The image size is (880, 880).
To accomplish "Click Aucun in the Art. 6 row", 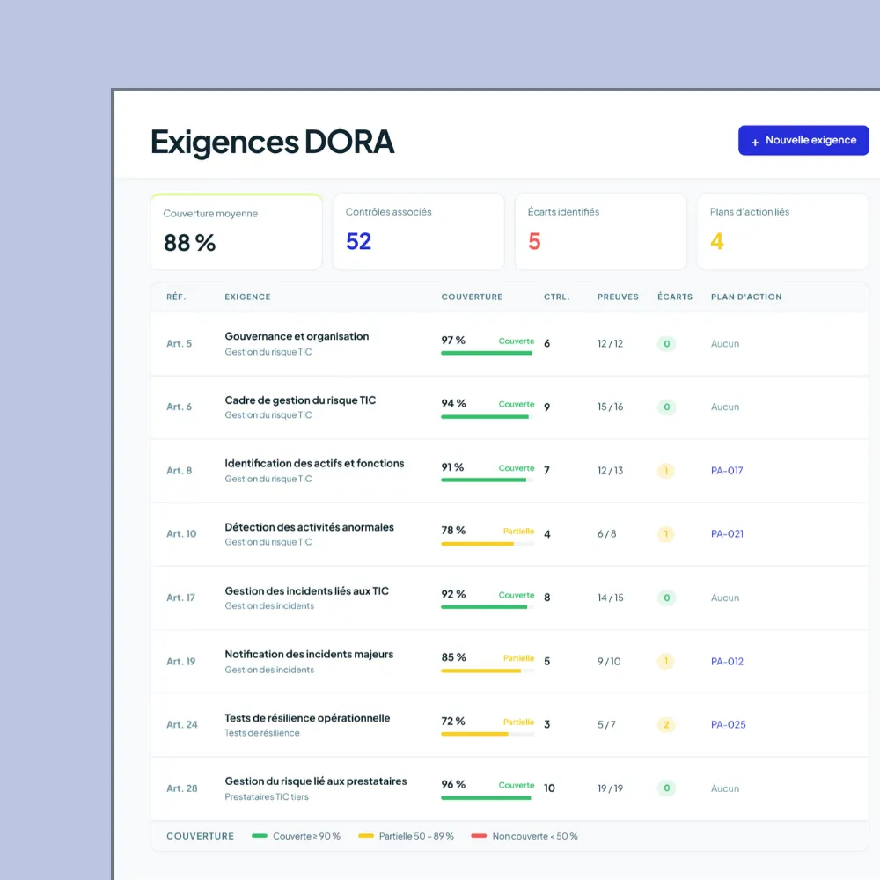I will pyautogui.click(x=724, y=407).
